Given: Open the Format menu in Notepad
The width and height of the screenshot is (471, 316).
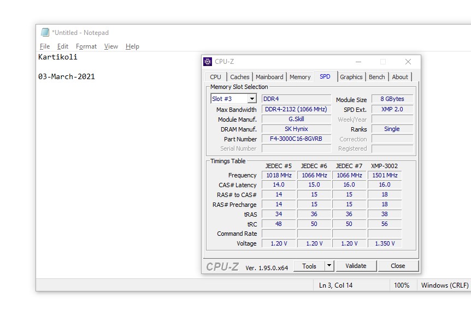Looking at the screenshot, I should (x=86, y=46).
